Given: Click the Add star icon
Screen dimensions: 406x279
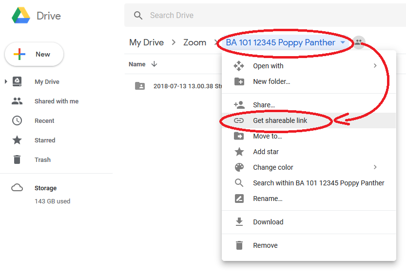Looking at the screenshot, I should pos(239,152).
